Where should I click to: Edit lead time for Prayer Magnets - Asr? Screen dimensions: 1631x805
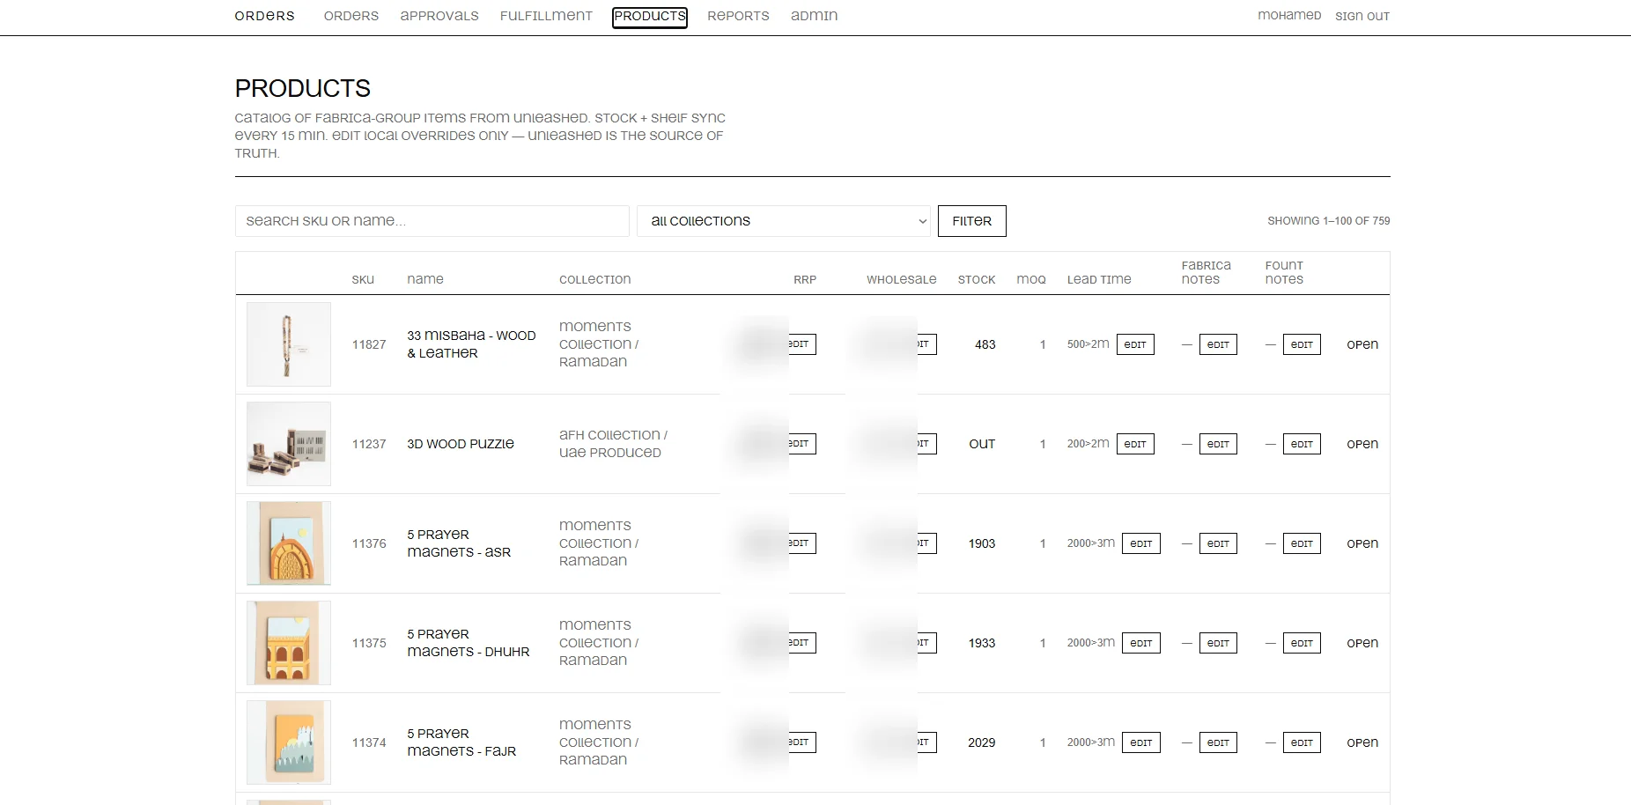click(x=1141, y=543)
